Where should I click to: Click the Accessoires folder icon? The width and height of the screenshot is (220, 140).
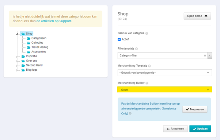29,52
